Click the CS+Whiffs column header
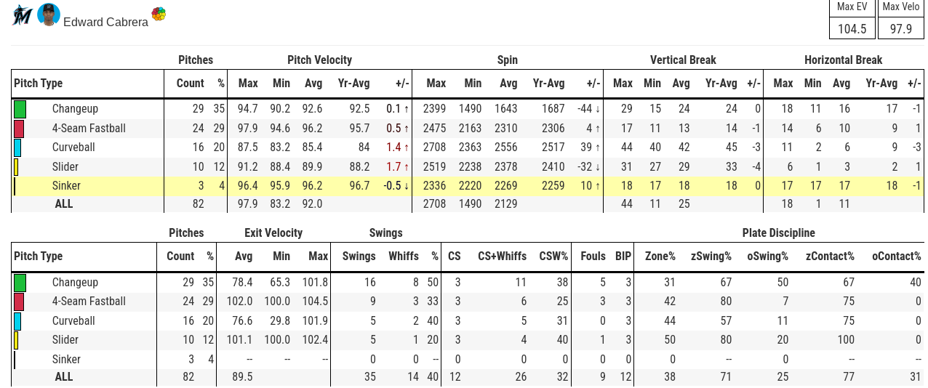928x388 pixels. coord(502,256)
